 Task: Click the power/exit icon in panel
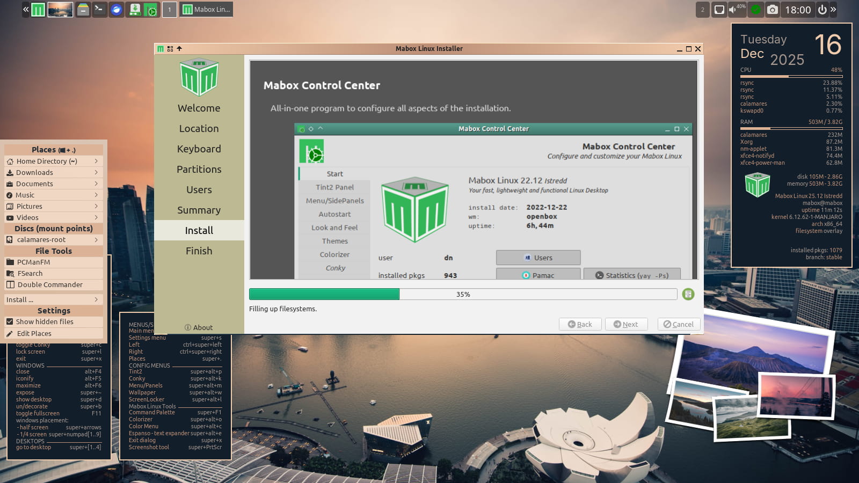(x=822, y=10)
